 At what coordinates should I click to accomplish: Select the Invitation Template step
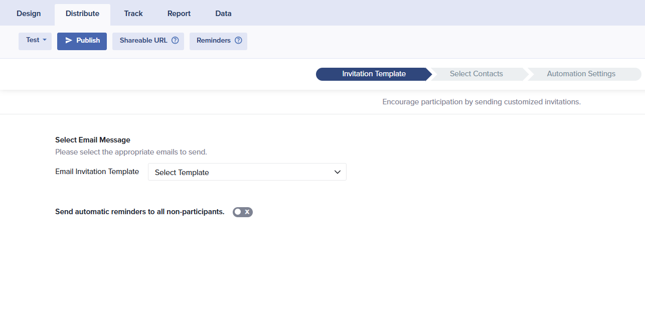pos(374,74)
